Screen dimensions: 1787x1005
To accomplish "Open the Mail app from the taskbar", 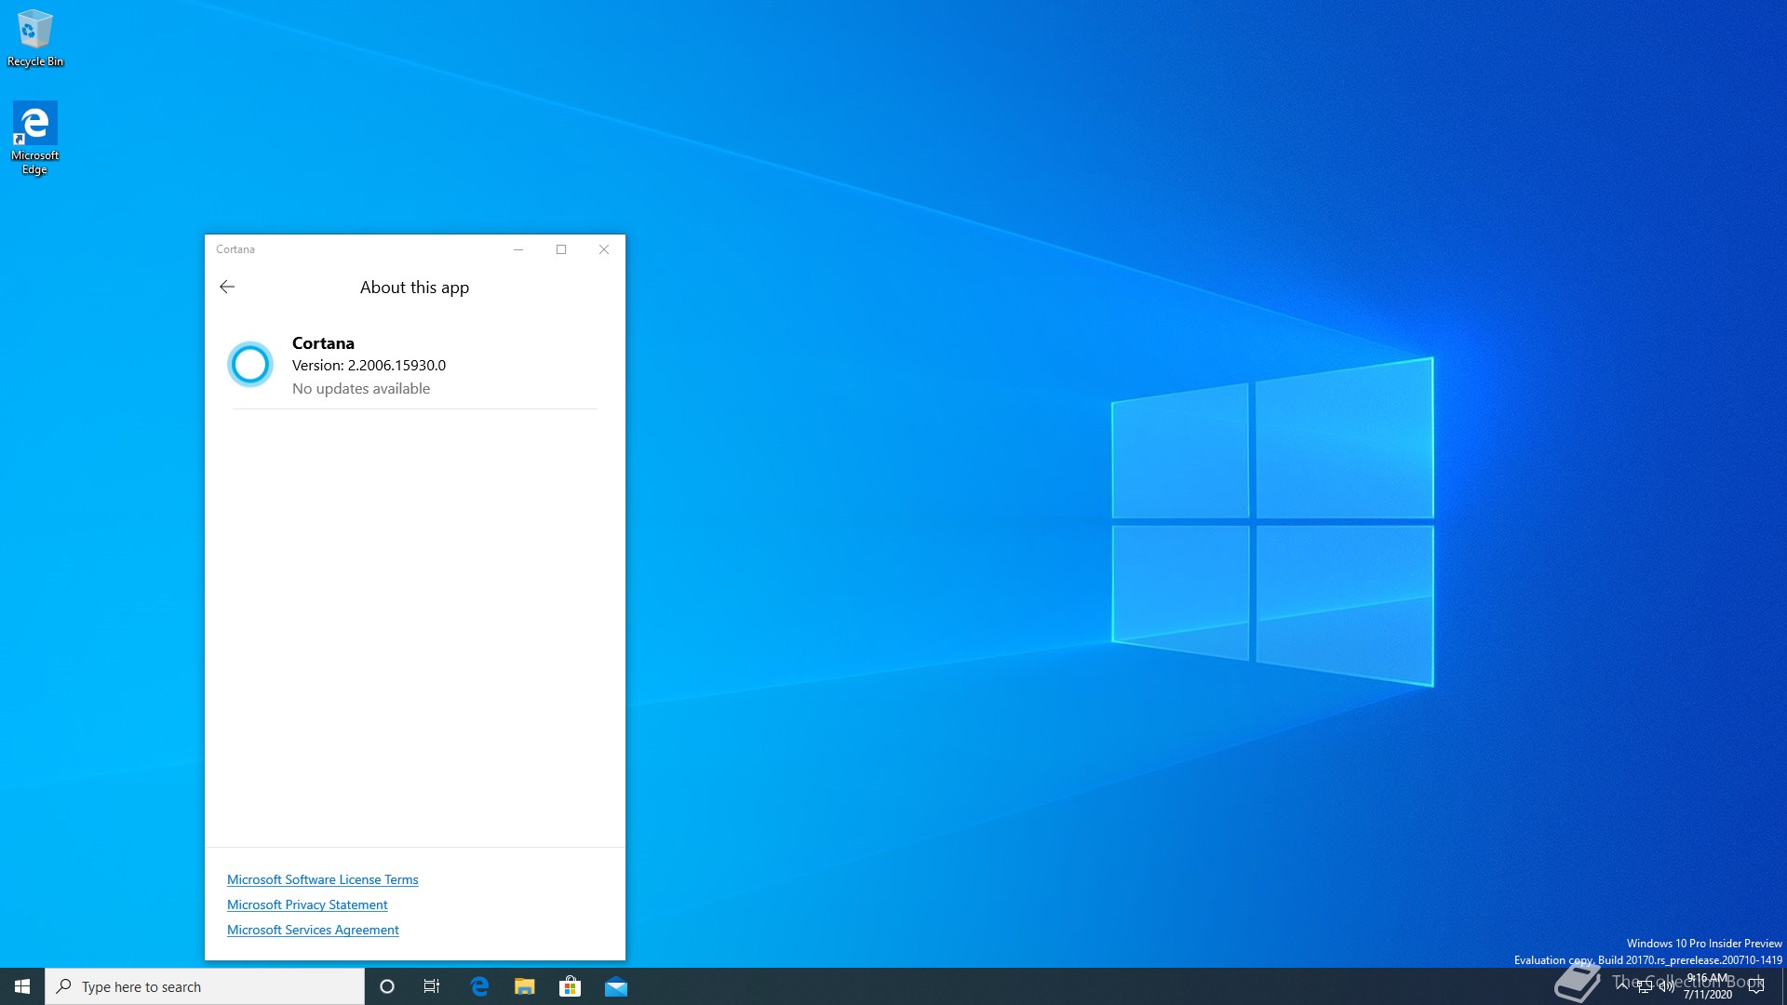I will [x=616, y=986].
